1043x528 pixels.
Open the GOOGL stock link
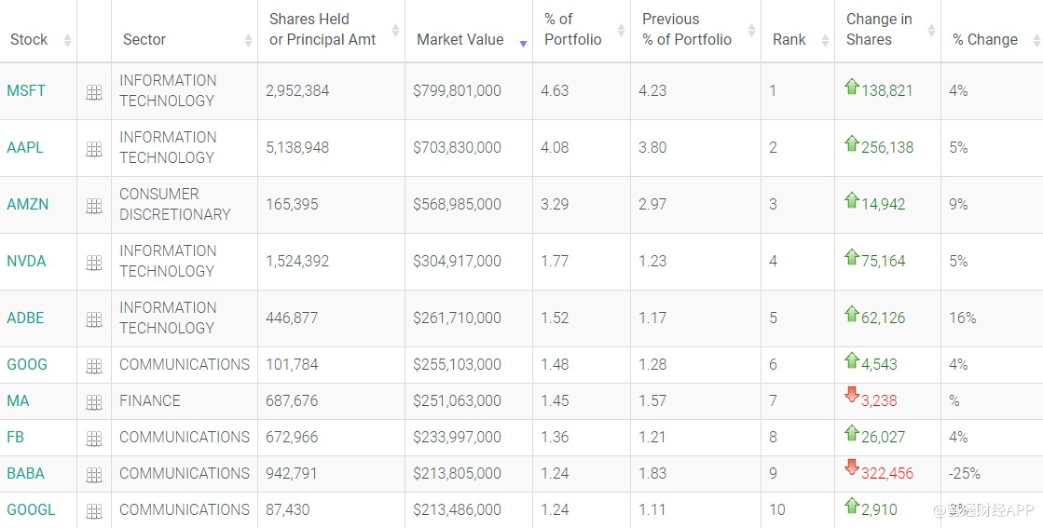pos(31,510)
